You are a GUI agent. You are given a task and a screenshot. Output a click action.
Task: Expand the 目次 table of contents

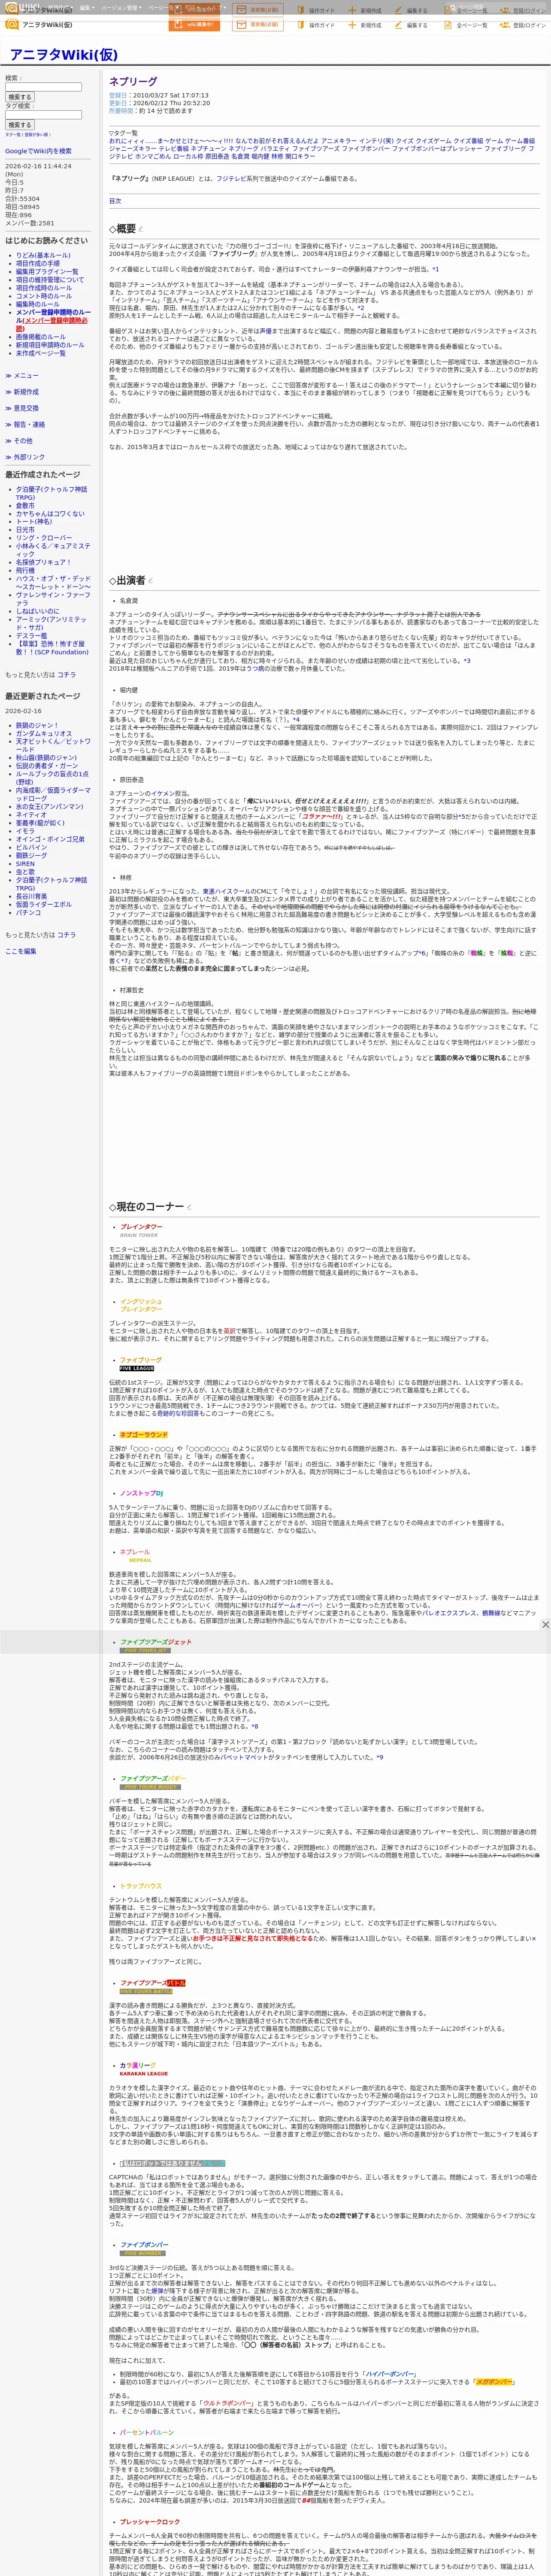click(115, 201)
